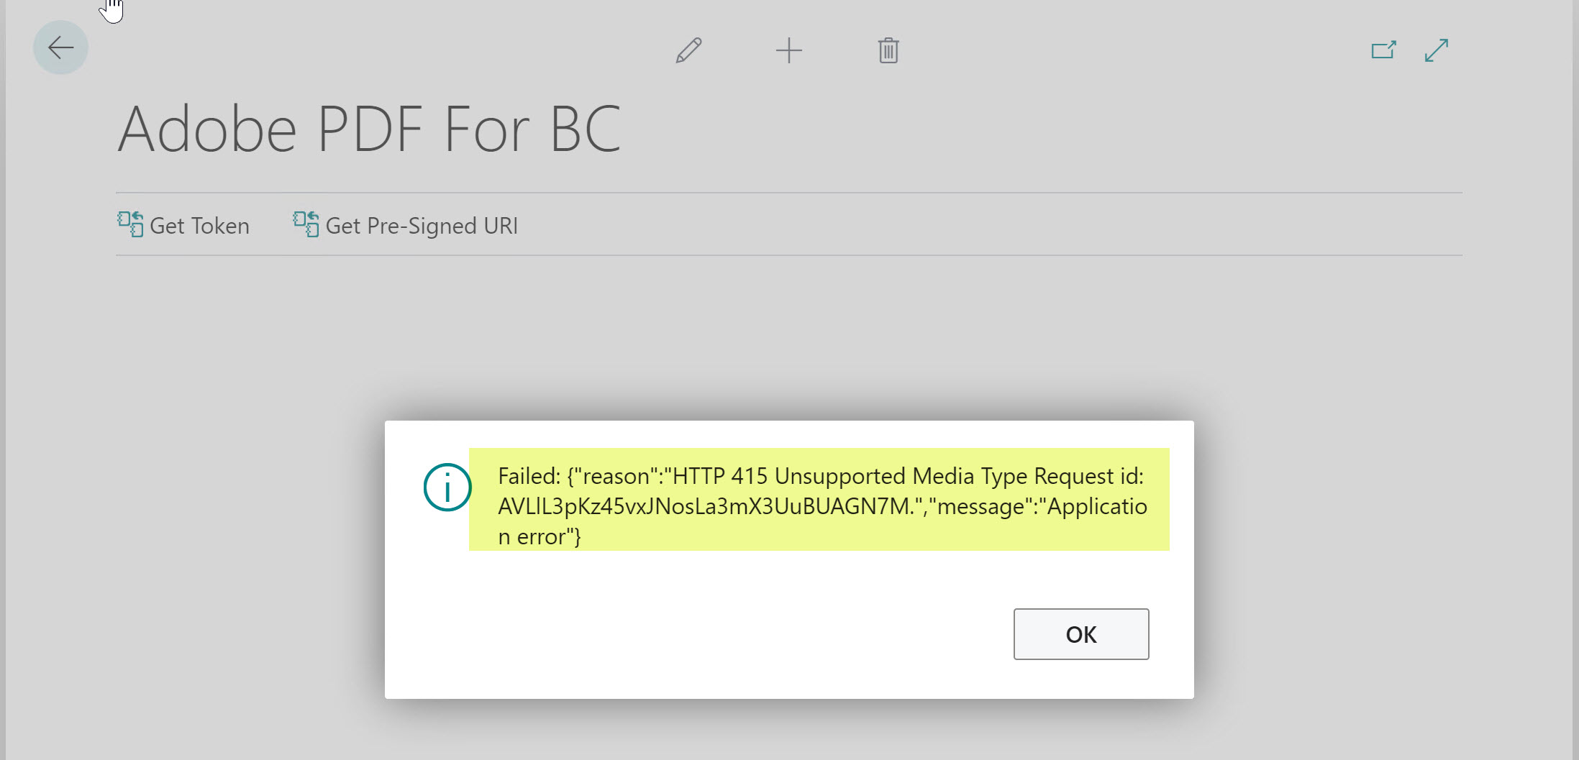Screen dimensions: 1579x760
Task: Go back using the back arrow
Action: click(60, 48)
